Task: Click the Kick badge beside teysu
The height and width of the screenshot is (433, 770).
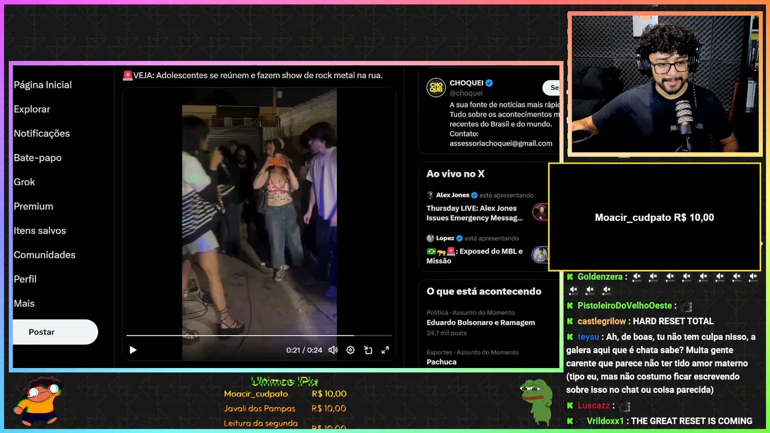Action: coord(570,337)
